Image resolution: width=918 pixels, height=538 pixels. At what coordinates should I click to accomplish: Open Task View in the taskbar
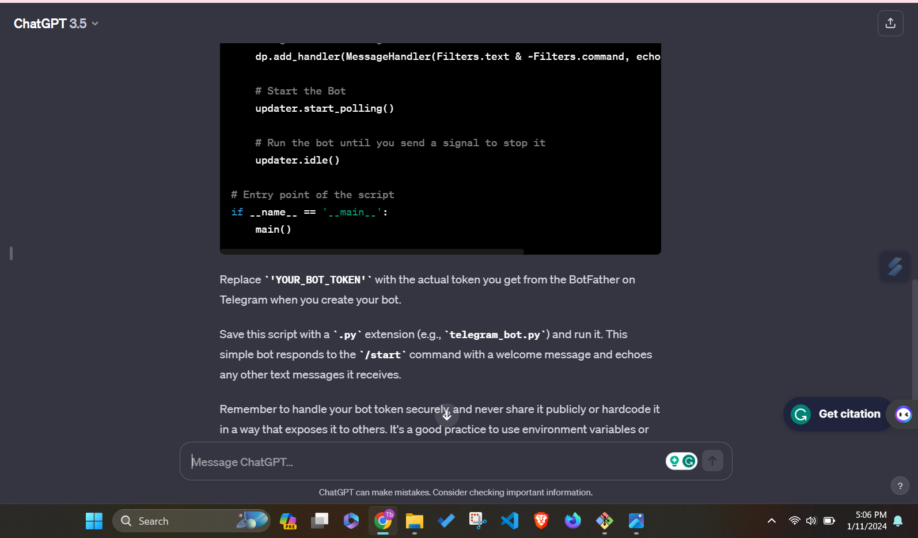coord(320,521)
